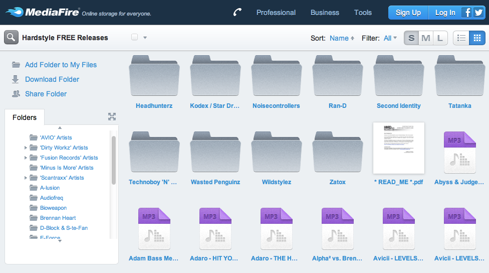Viewport: 489px width, 273px height.
Task: Click the Sign Up button
Action: tap(408, 13)
